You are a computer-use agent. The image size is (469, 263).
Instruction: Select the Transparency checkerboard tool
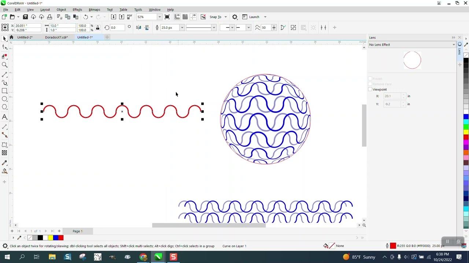4,153
